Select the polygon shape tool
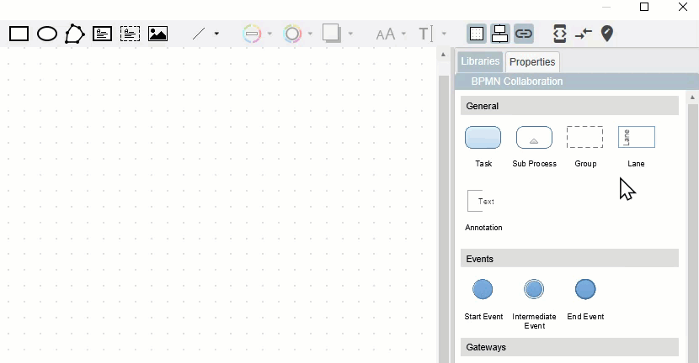699x363 pixels. pyautogui.click(x=75, y=34)
